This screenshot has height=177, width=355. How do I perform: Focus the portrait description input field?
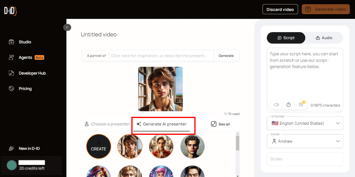[x=161, y=55]
